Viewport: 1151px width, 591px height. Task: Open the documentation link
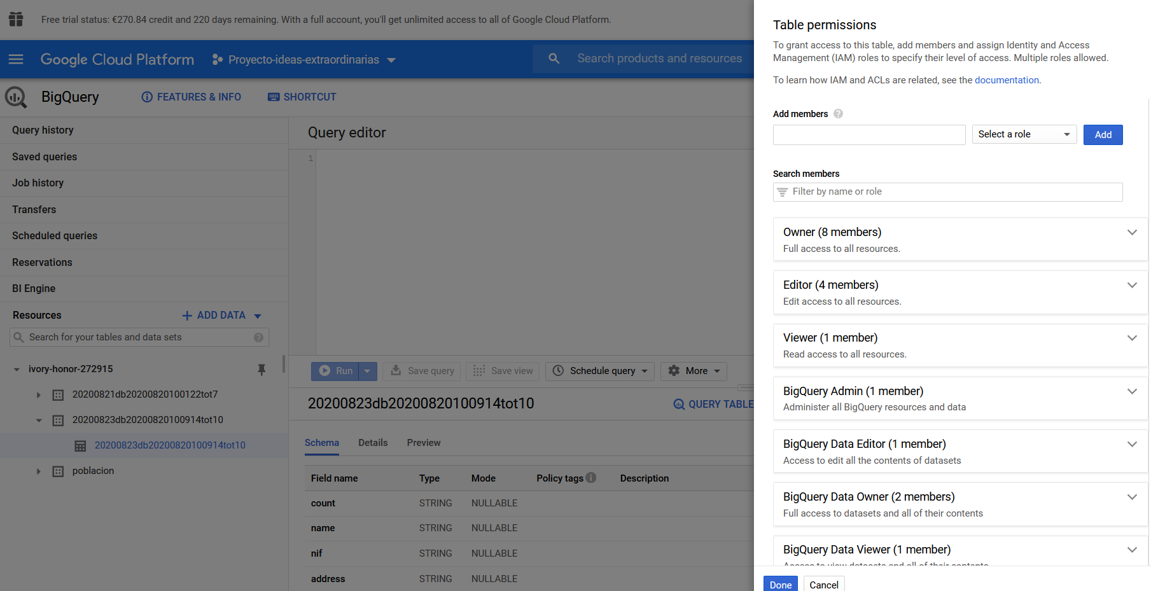(1007, 80)
